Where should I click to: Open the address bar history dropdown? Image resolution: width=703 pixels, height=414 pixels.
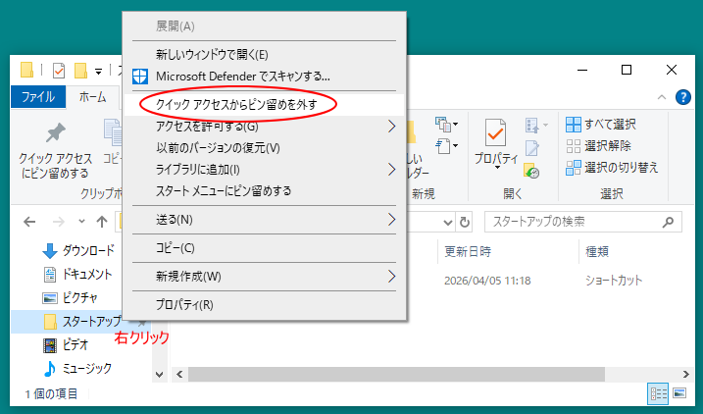point(447,222)
